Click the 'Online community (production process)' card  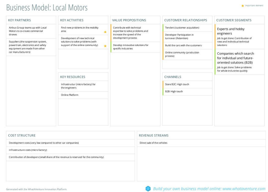point(187,55)
